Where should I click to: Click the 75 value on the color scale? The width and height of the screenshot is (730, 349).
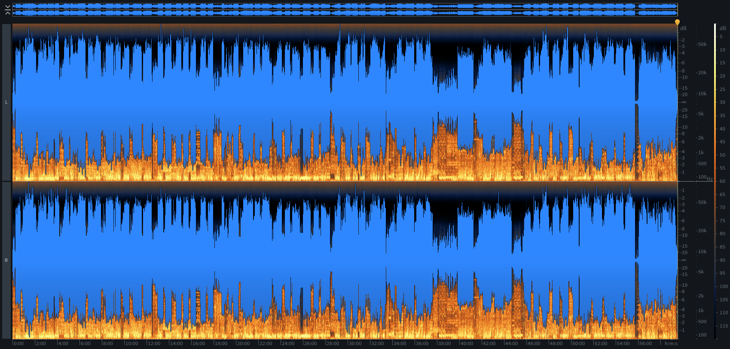[x=722, y=221]
